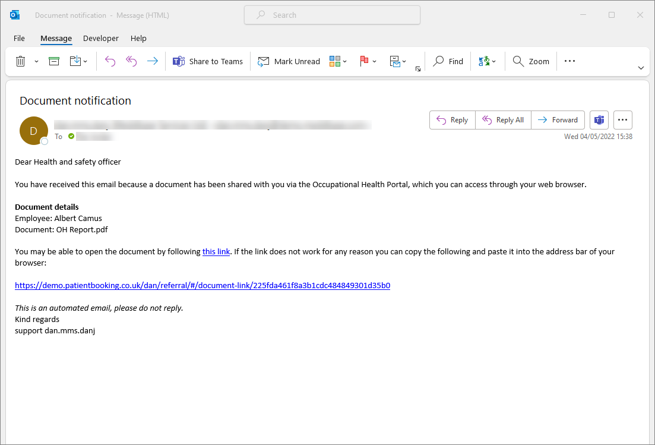Screen dimensions: 655x445
Task: Click the Delete trash can icon
Action: tap(20, 61)
